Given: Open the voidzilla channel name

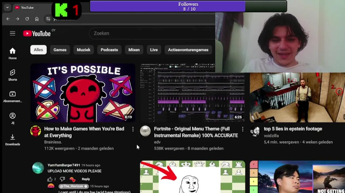Looking at the screenshot, I should [271, 136].
